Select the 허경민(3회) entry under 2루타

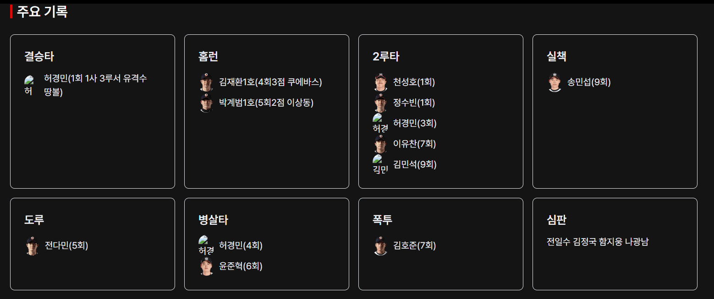point(415,124)
